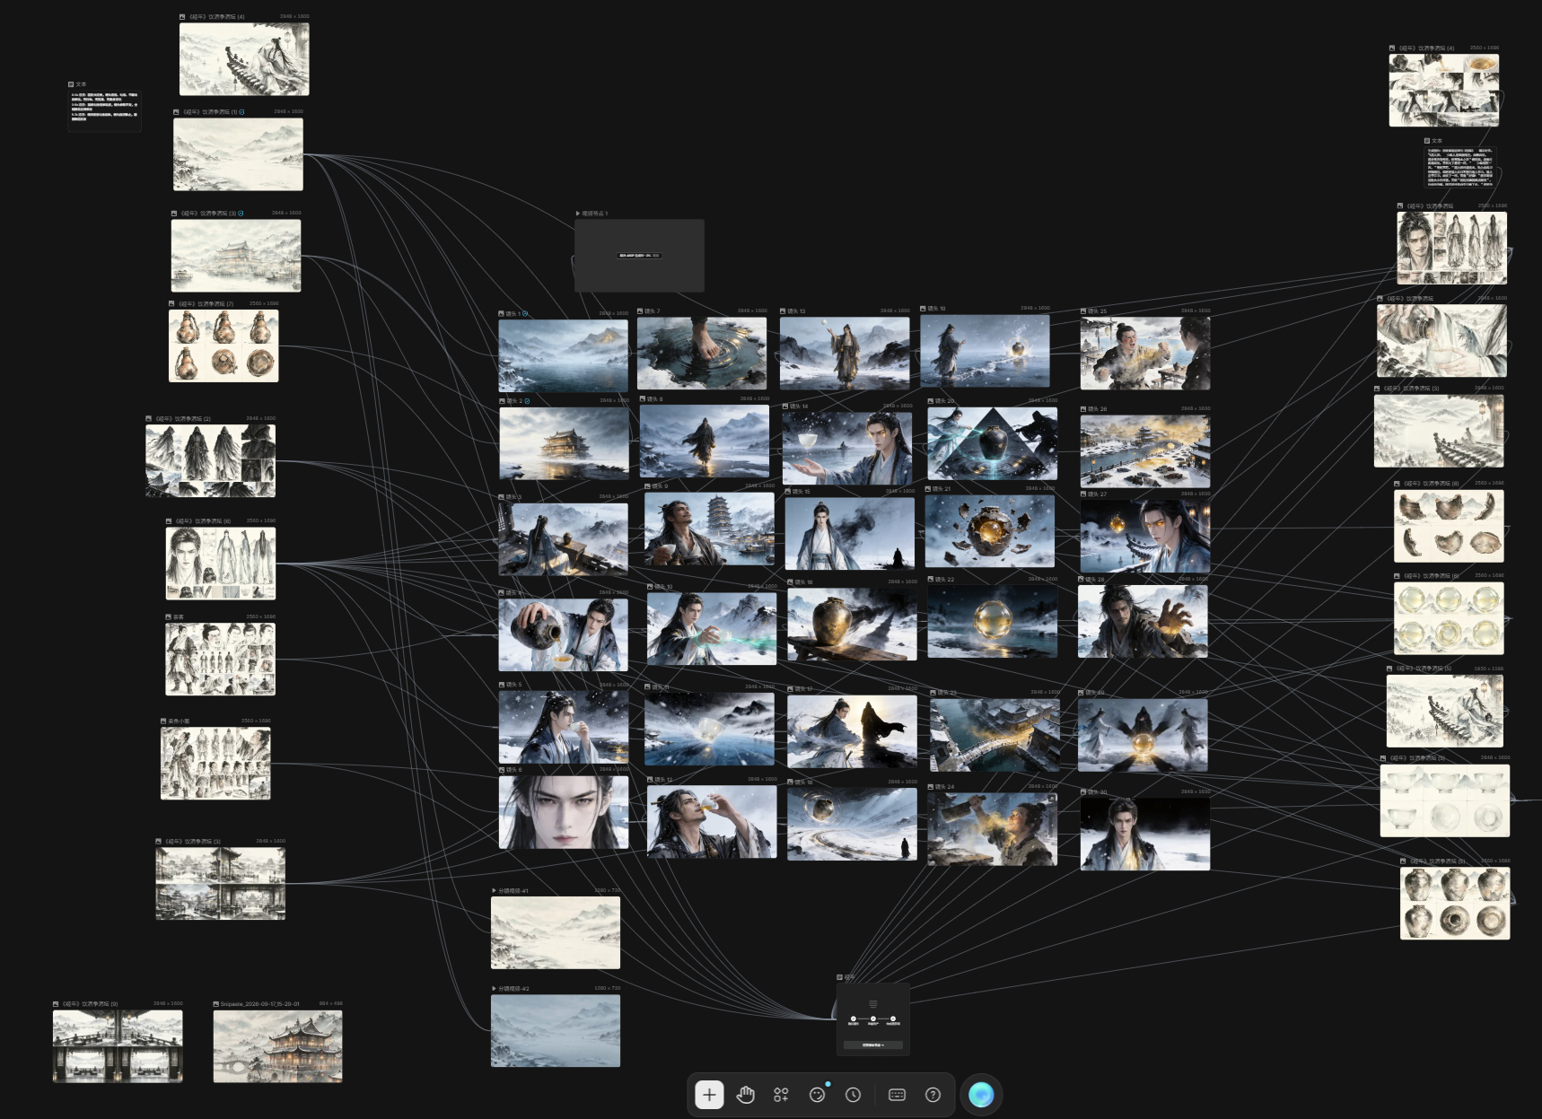Viewport: 1542px width, 1119px height.
Task: Select the white bowls reference image on right
Action: pos(1445,800)
